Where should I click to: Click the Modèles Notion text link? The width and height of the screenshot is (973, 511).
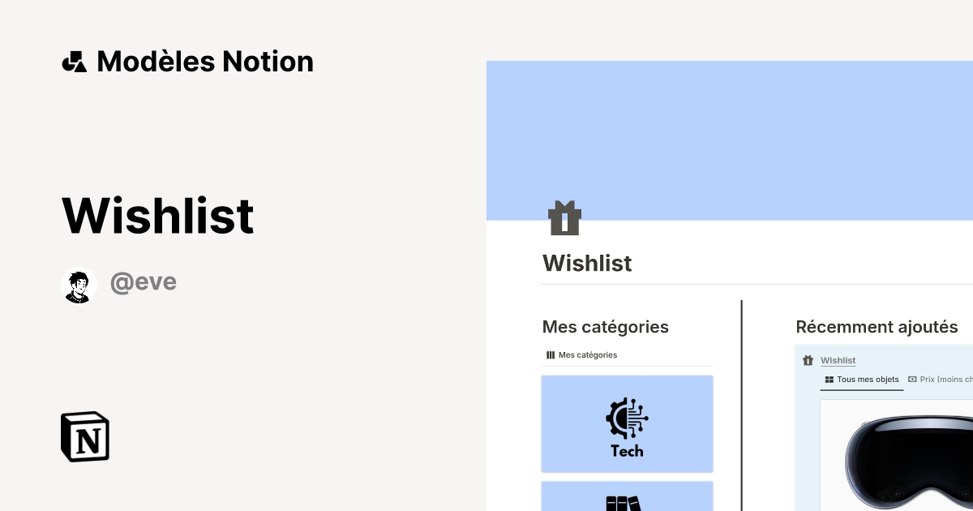(x=204, y=61)
